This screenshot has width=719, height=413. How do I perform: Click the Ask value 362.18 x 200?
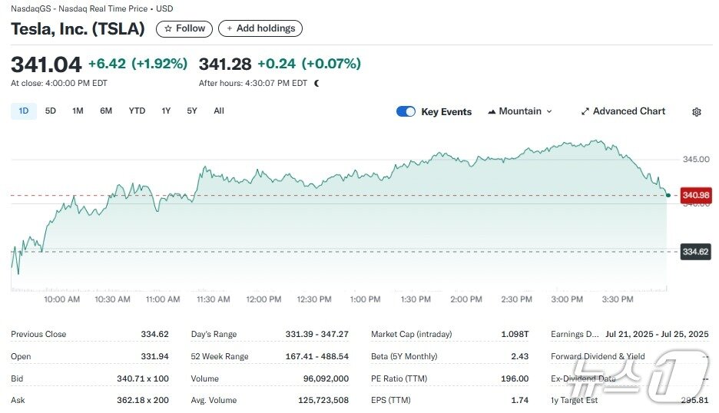[x=143, y=400]
